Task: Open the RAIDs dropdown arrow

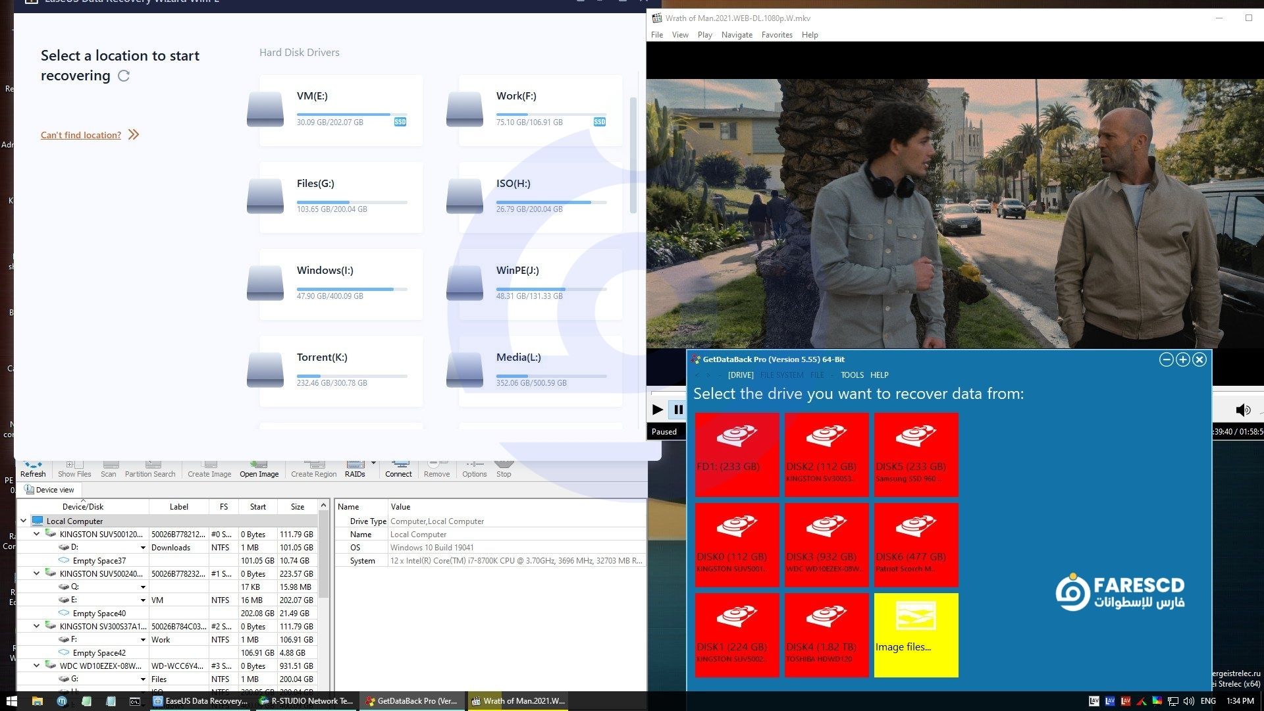Action: click(x=373, y=463)
